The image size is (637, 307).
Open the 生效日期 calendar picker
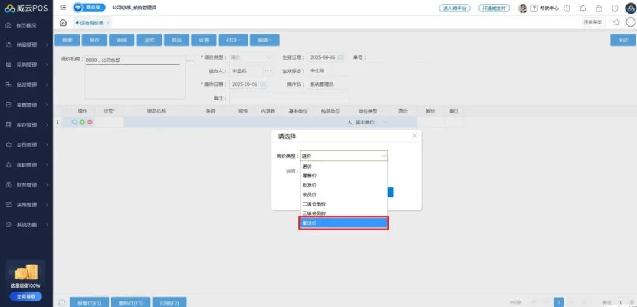pos(340,58)
